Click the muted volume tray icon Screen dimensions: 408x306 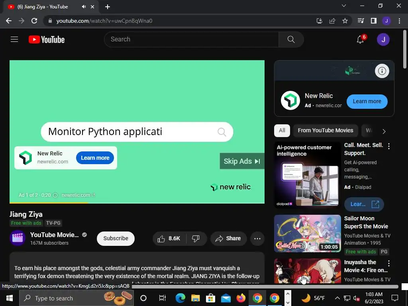click(x=356, y=298)
